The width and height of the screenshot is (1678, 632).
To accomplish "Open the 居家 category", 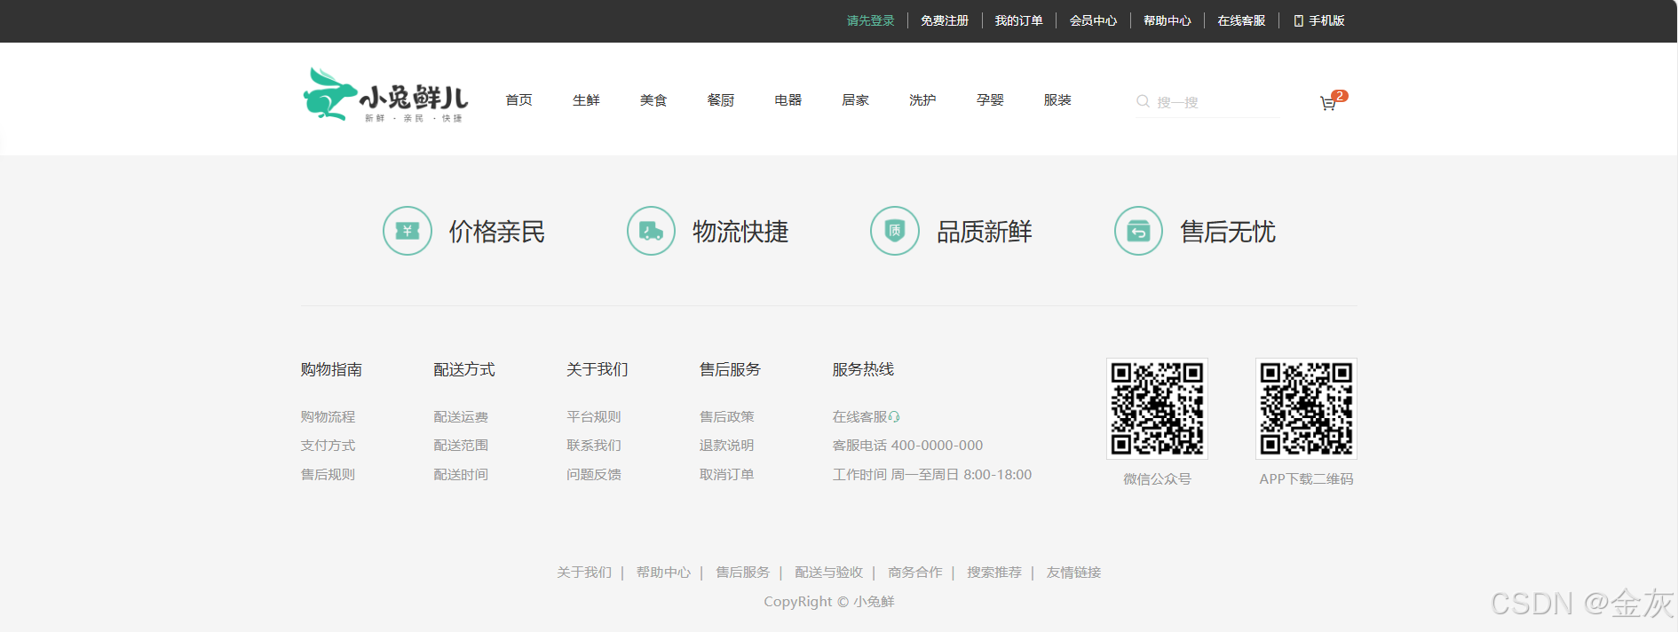I will 855,99.
